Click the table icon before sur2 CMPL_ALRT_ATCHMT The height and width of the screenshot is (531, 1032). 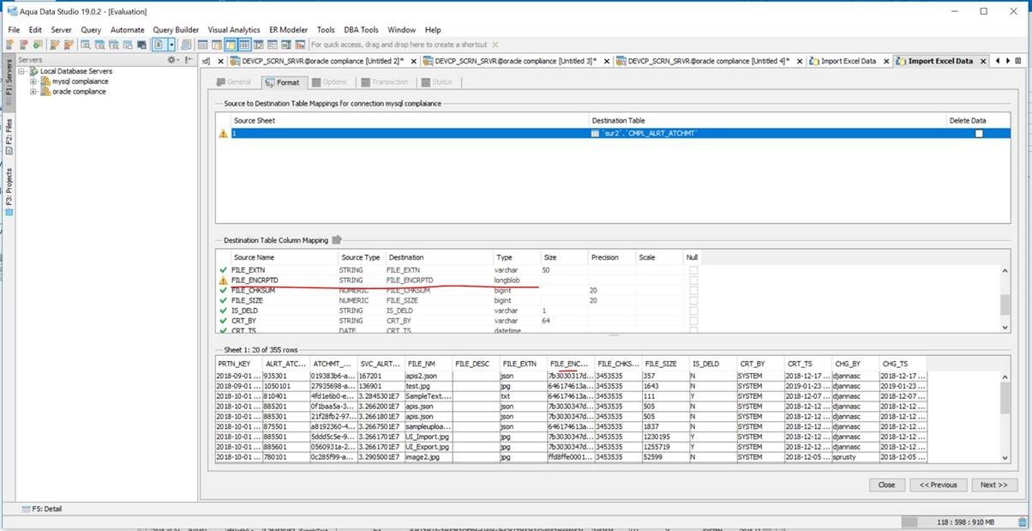click(595, 134)
